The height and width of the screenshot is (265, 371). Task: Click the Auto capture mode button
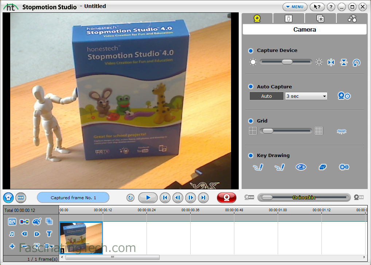pos(266,96)
